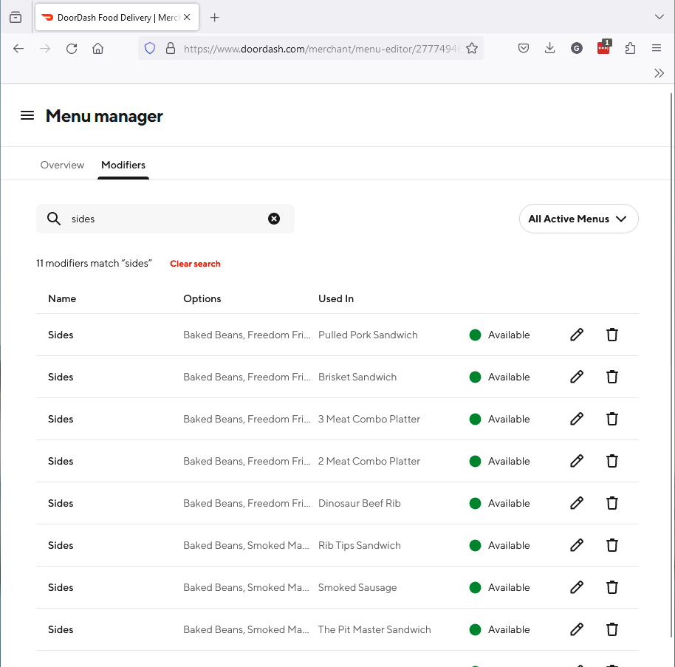
Task: Open the extensions puzzle-piece menu
Action: [630, 48]
